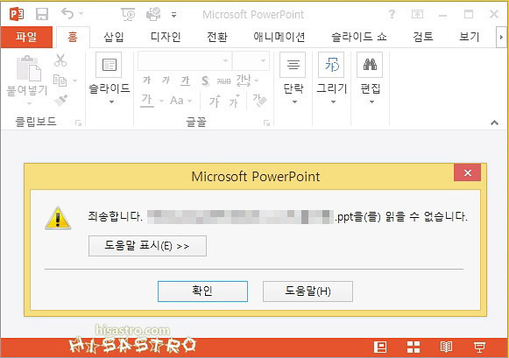Screen dimensions: 509x358
Task: Open the 단락 paragraph group
Action: click(293, 78)
